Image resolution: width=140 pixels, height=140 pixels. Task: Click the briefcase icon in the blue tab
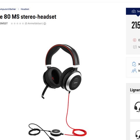(x=134, y=11)
